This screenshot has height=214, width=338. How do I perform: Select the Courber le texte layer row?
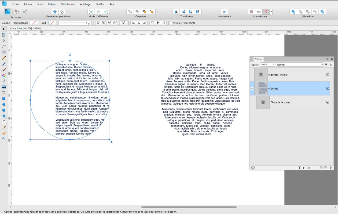290,75
